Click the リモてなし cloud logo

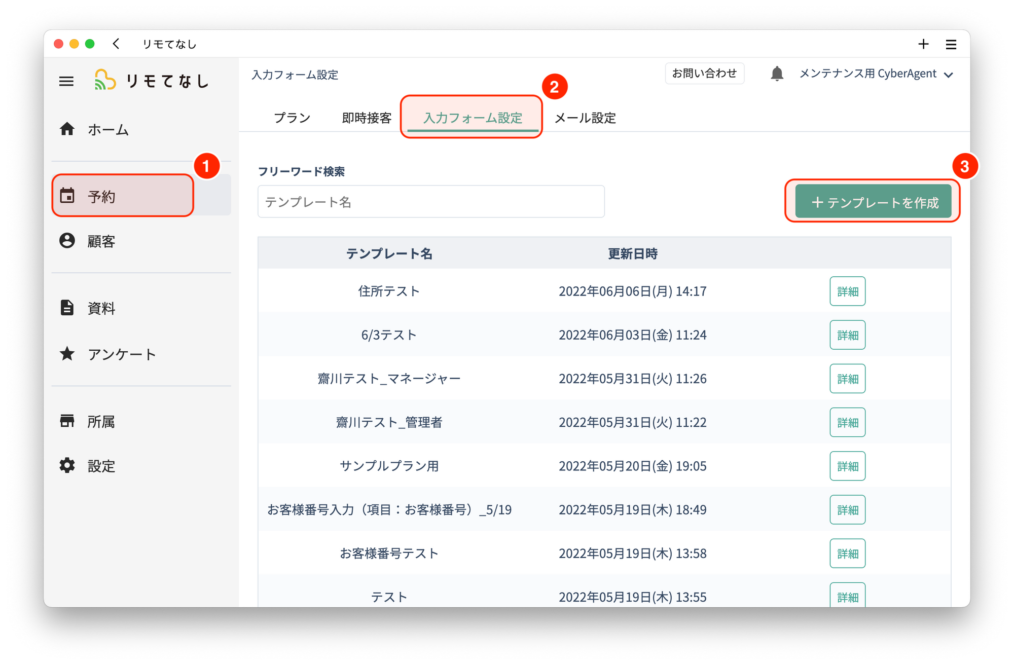(x=105, y=80)
